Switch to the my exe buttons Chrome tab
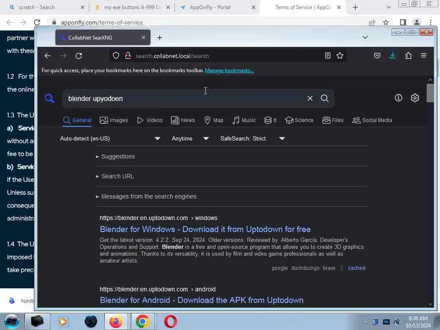The image size is (440, 330). 132,7
